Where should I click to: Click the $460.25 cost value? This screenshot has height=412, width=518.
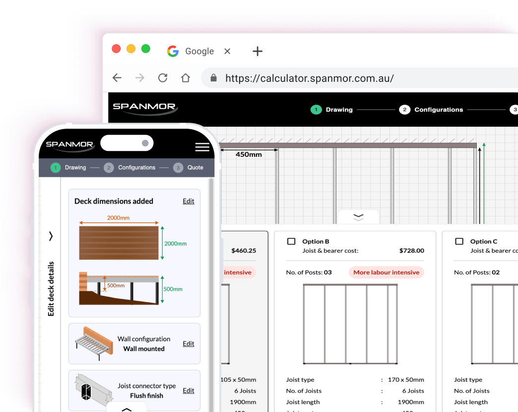[x=244, y=251]
